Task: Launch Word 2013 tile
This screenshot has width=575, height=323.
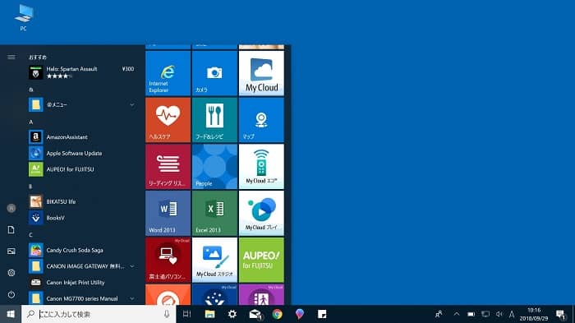Action: 168,213
